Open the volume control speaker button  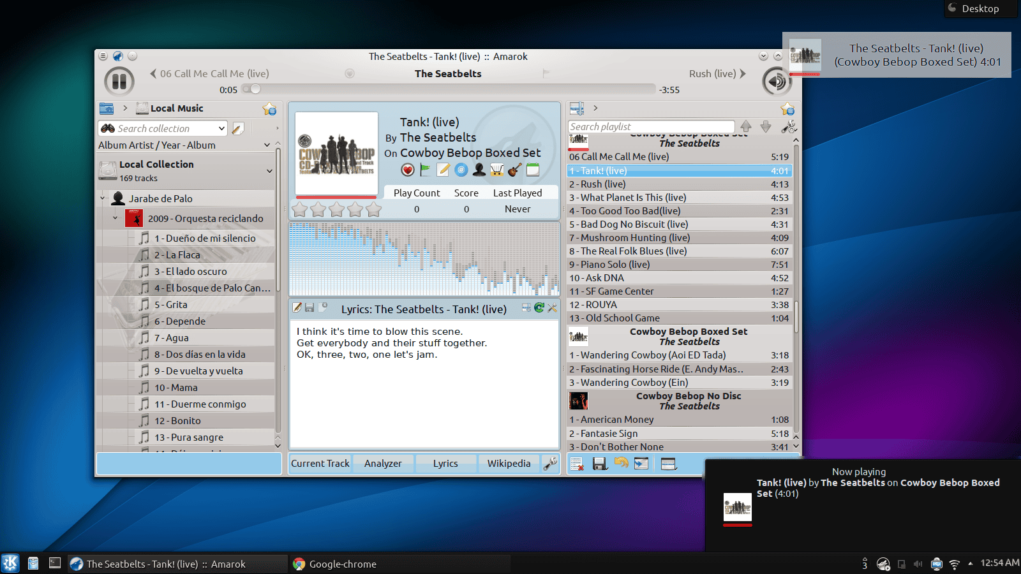(777, 81)
